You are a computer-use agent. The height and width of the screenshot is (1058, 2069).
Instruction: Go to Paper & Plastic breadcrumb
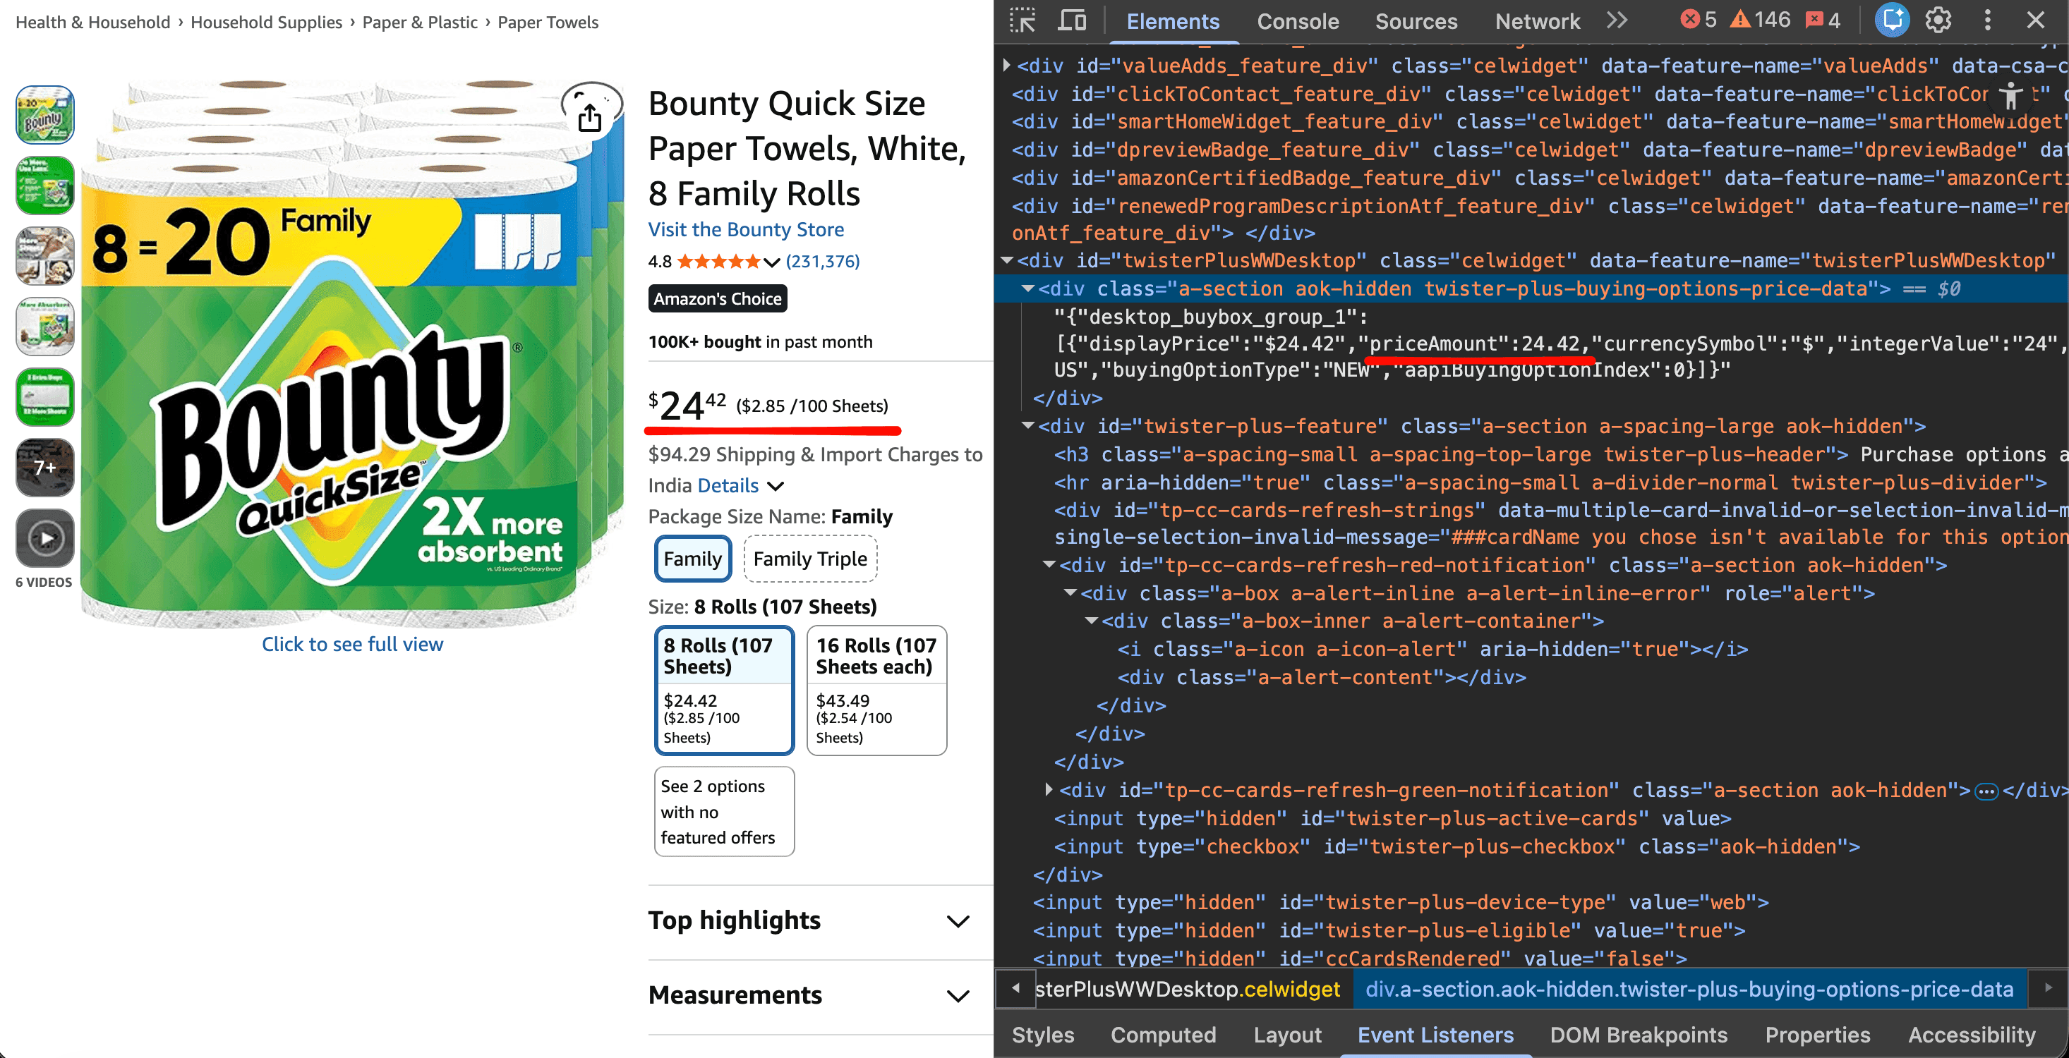[419, 22]
